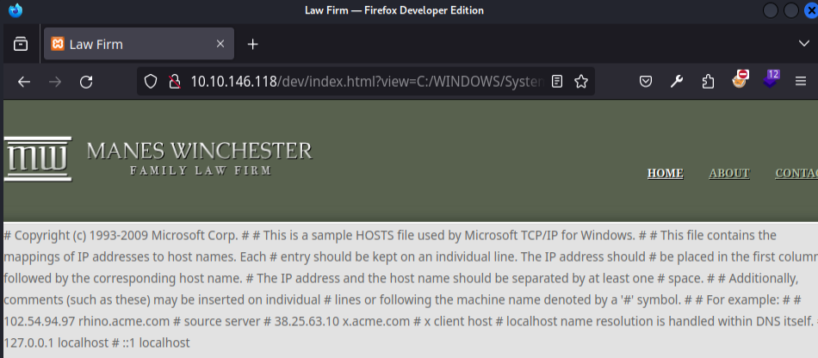Close the Firefox window
818x358 pixels.
[x=811, y=10]
